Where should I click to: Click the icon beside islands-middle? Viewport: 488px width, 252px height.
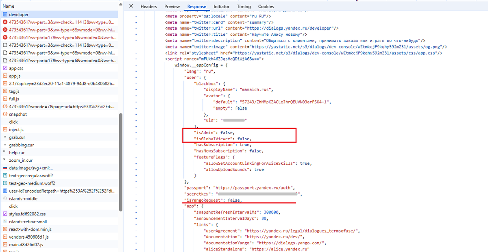coord(5,198)
